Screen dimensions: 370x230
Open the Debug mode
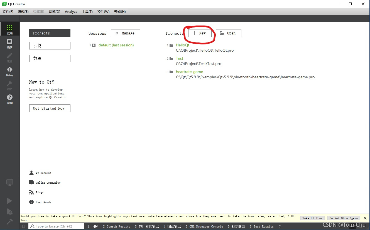[x=10, y=71]
